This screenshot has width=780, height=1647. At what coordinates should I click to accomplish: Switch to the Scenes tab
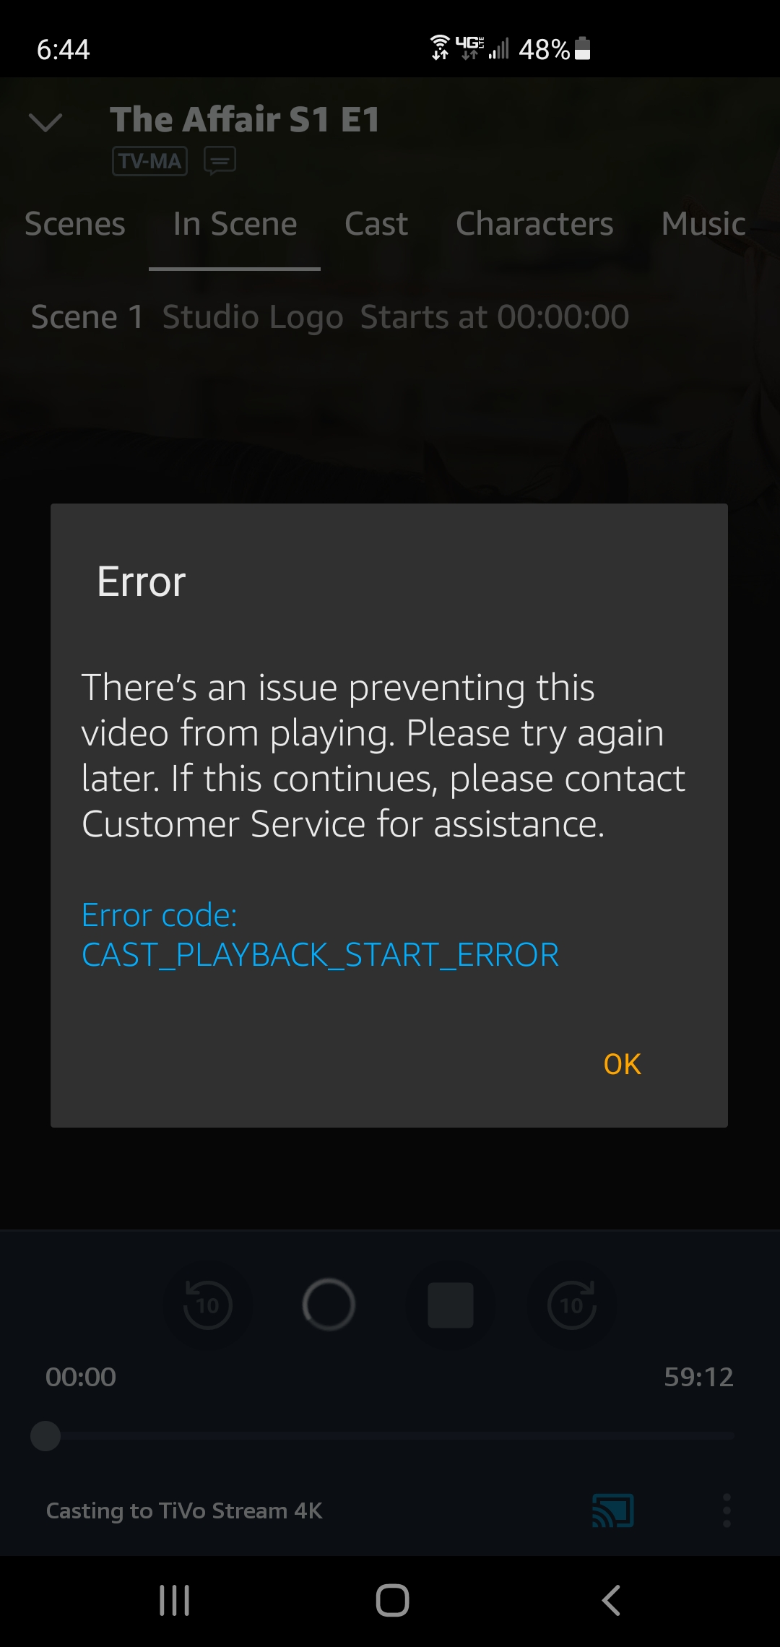(74, 224)
